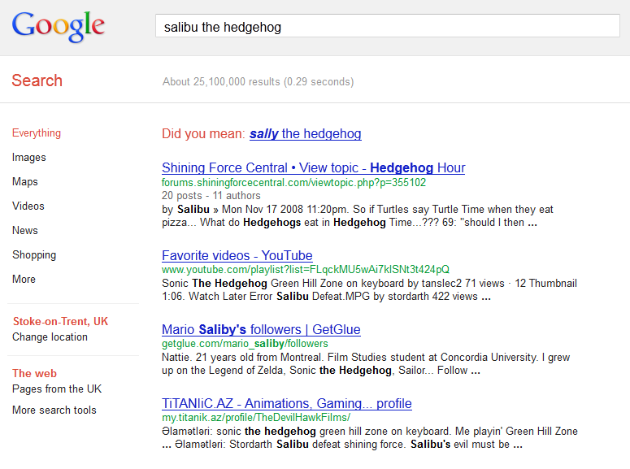
Task: Focus the search box containing 'salibu the hedgehog'
Action: 387,26
